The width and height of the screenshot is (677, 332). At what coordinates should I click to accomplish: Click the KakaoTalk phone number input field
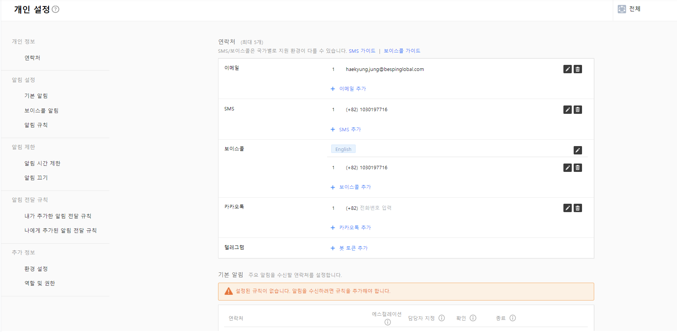375,208
